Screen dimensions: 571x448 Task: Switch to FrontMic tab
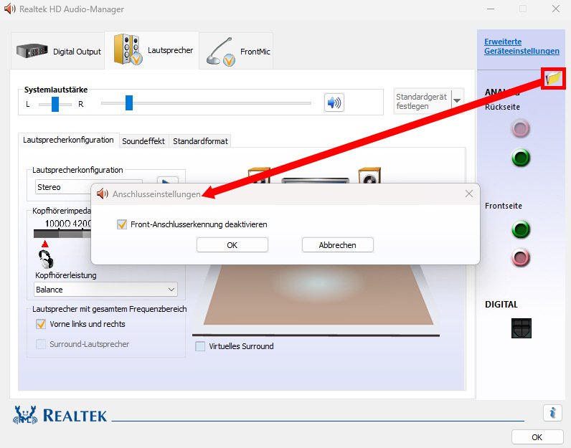click(x=236, y=51)
